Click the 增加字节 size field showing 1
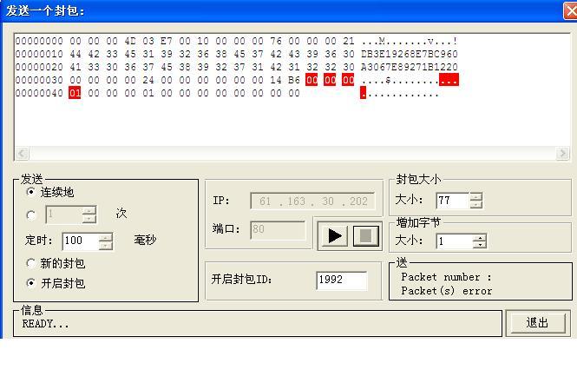This screenshot has height=383, width=577. click(455, 241)
